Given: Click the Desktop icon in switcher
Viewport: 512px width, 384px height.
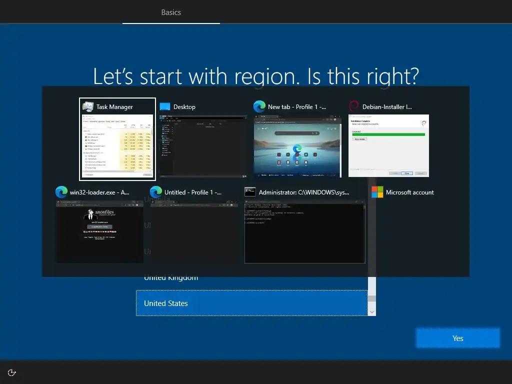Looking at the screenshot, I should (x=165, y=107).
